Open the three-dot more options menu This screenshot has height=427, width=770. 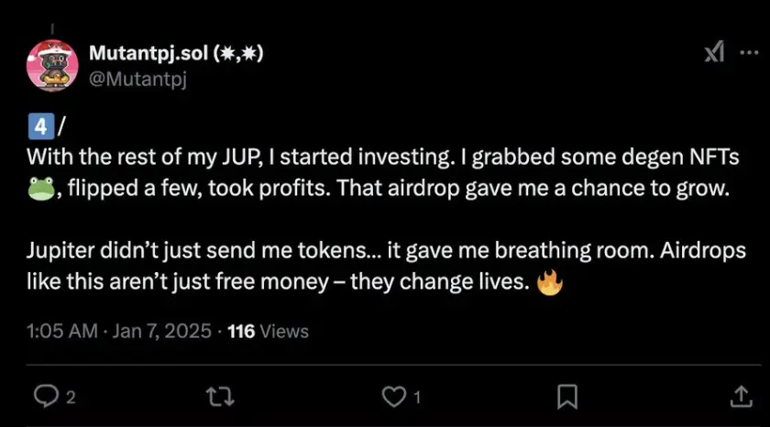(x=749, y=53)
